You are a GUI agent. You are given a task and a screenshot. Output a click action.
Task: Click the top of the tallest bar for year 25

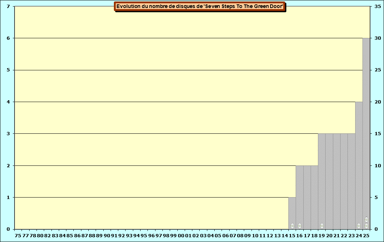click(366, 39)
